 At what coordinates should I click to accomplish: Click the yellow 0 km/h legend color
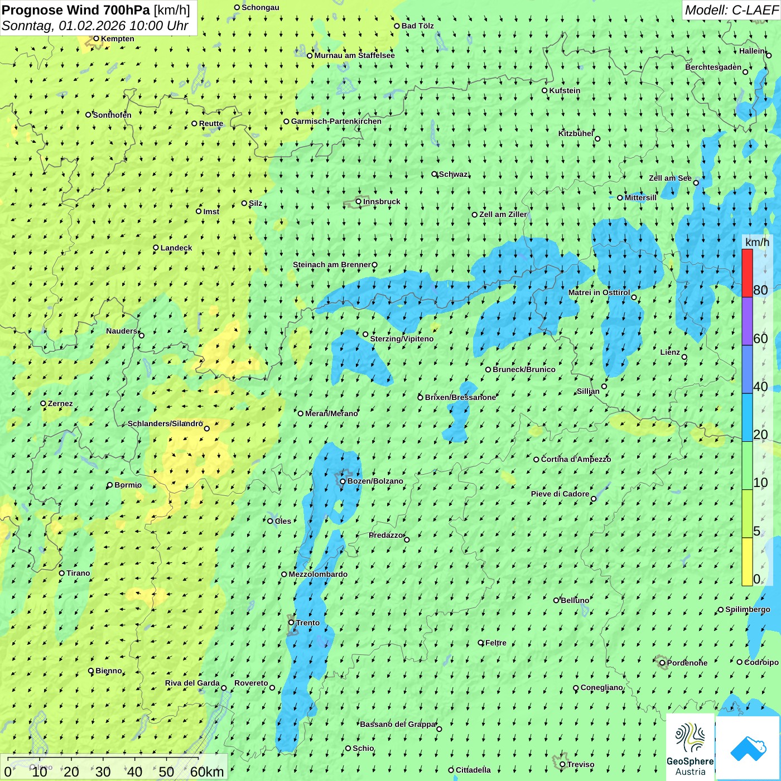(747, 562)
